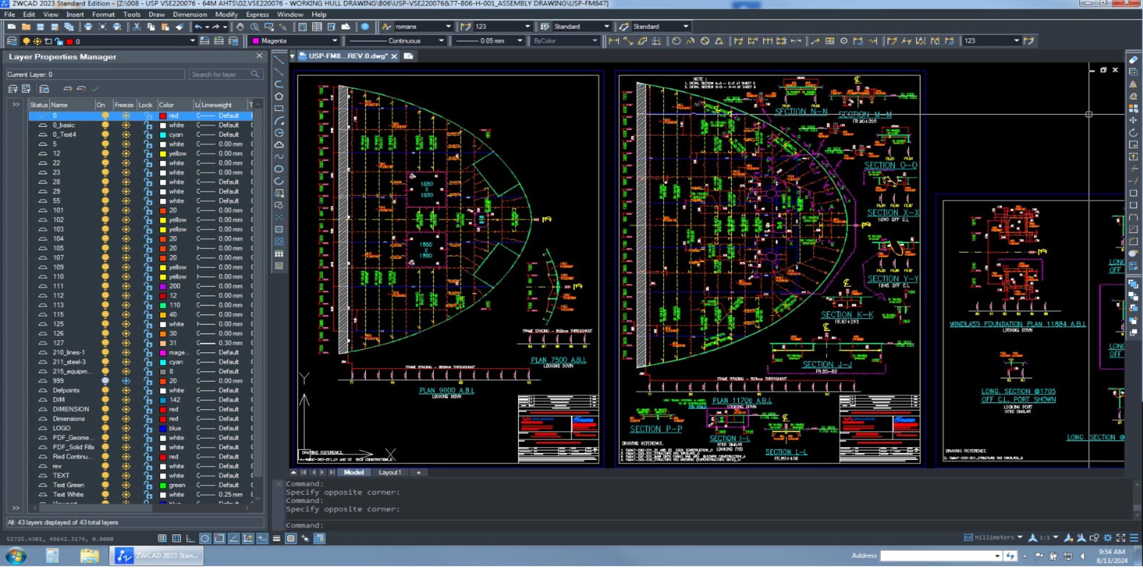1143x574 pixels.
Task: Click the red color swatch for layer 0
Action: coord(162,115)
